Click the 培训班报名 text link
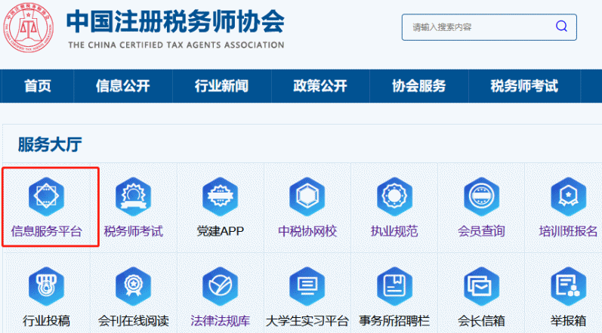602x333 pixels. pyautogui.click(x=568, y=231)
